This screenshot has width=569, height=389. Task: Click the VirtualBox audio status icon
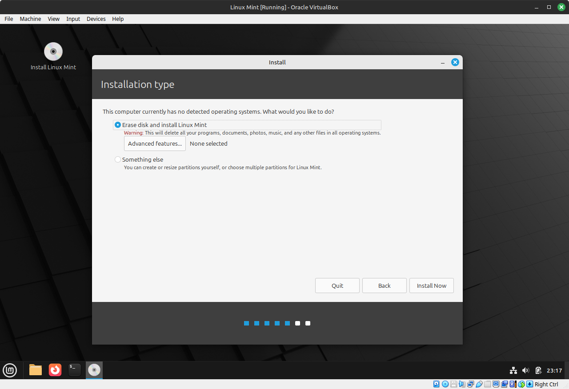pos(462,384)
